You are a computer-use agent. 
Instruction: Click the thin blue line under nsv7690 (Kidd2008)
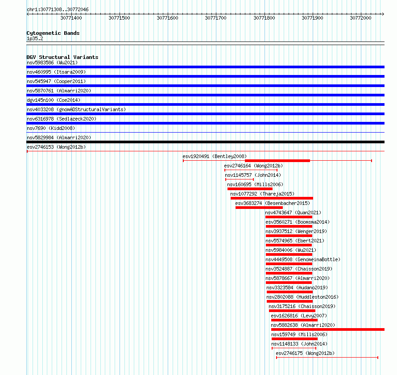[205, 132]
